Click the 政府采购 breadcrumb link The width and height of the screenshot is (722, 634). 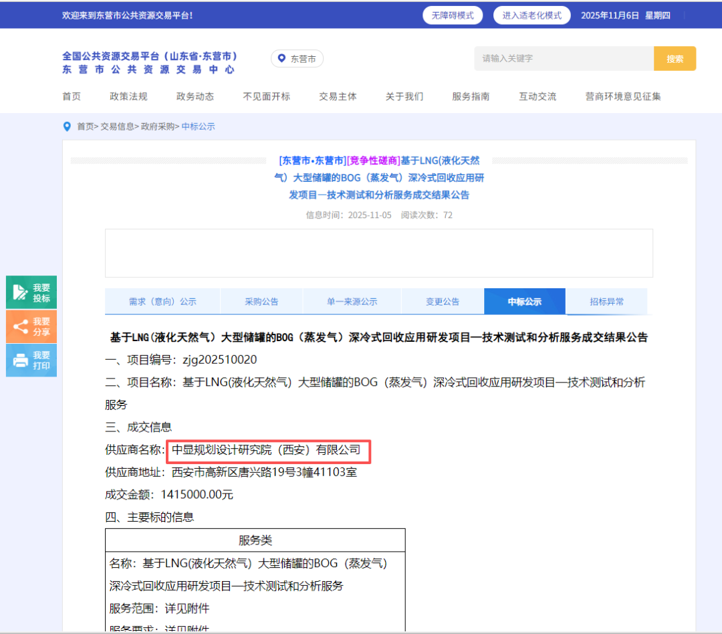tap(157, 126)
